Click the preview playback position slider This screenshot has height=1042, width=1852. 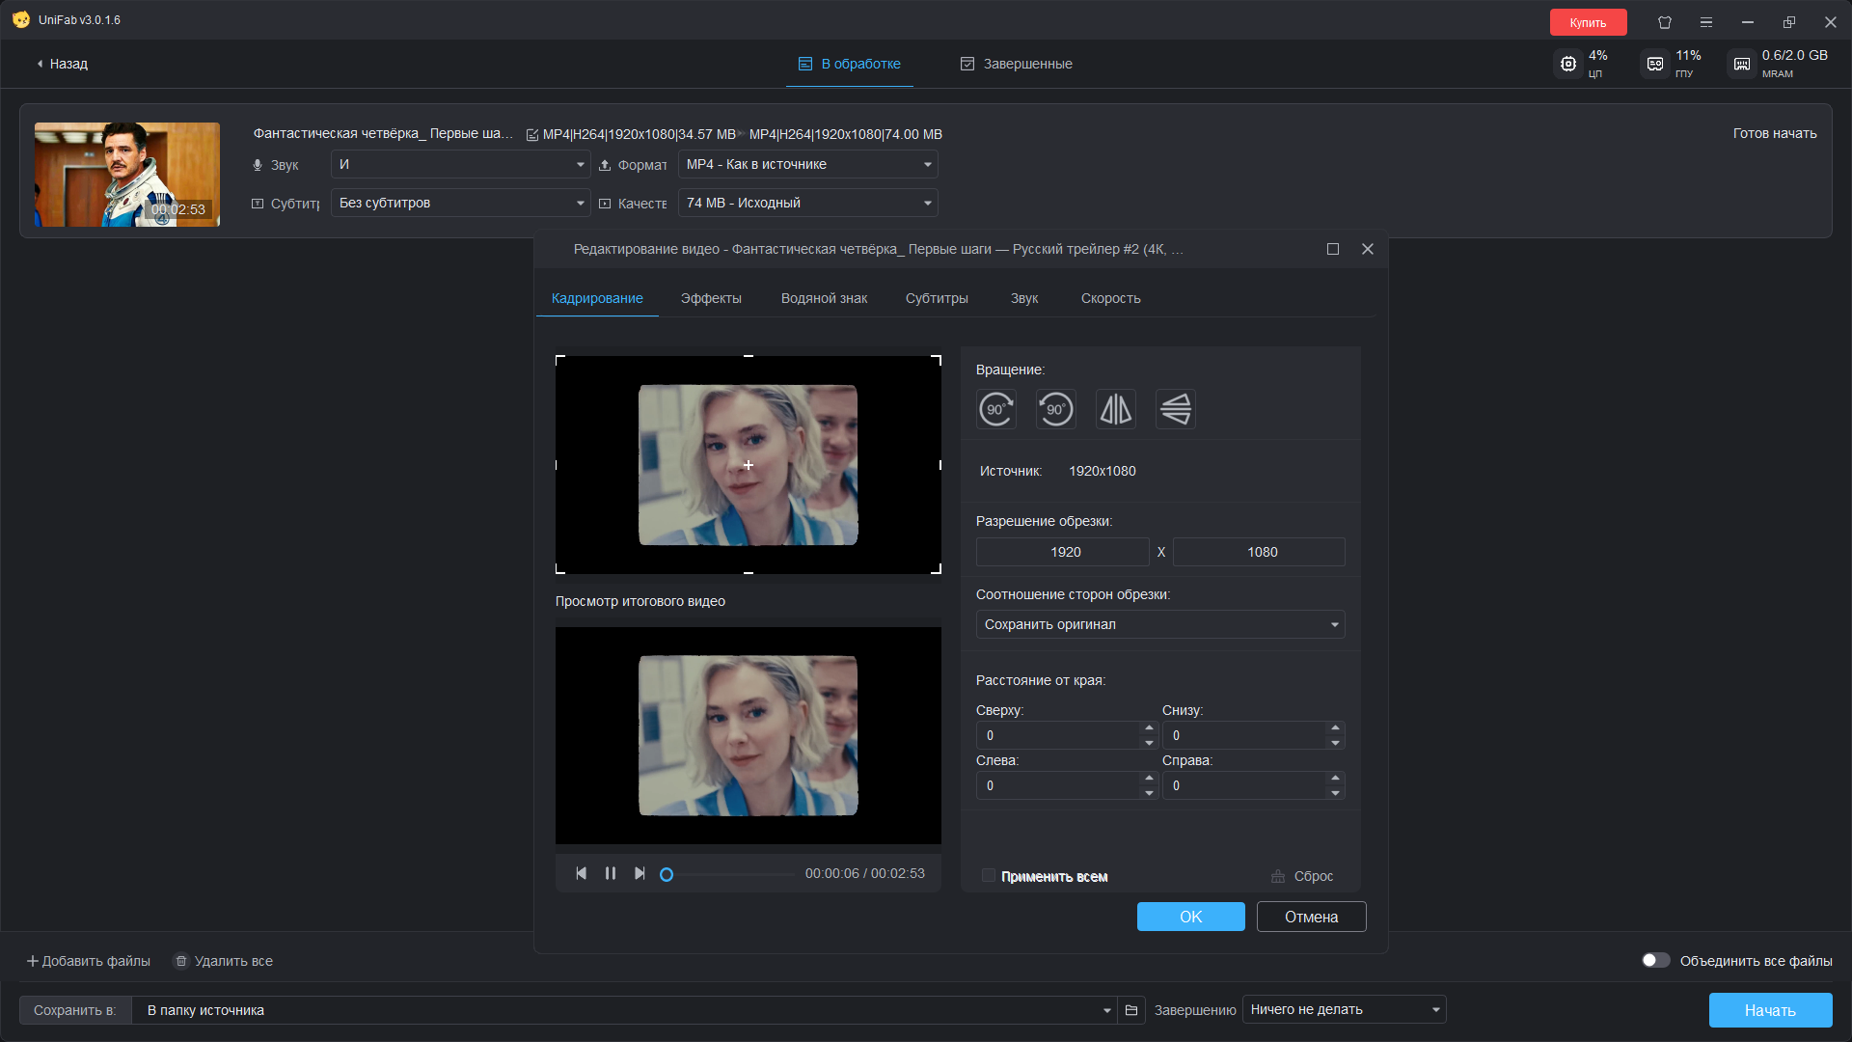(x=730, y=874)
